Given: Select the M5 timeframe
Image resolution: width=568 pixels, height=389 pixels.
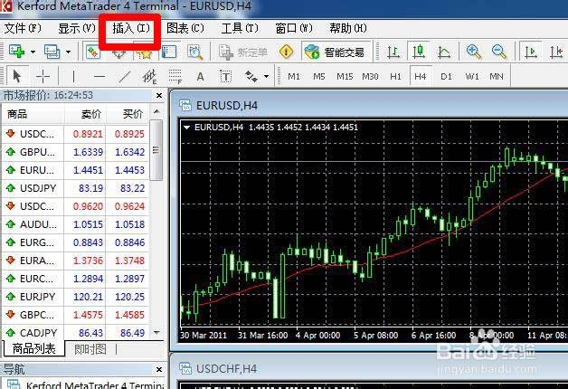Looking at the screenshot, I should 319,76.
